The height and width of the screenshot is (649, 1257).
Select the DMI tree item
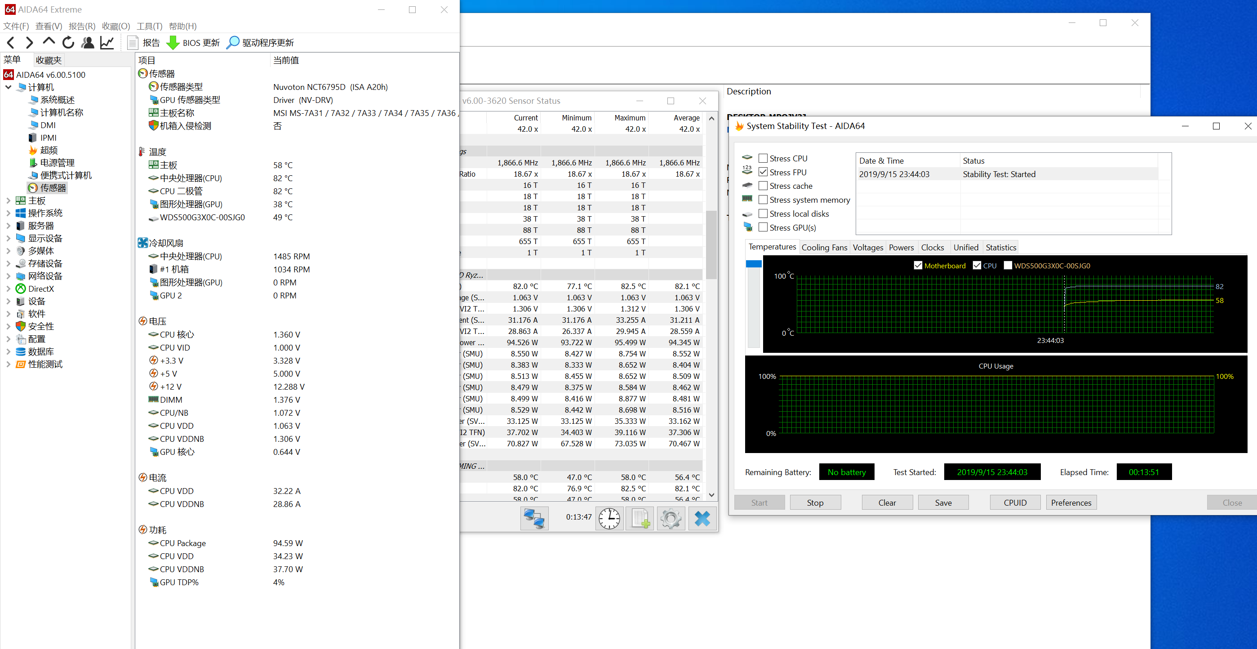(x=42, y=125)
